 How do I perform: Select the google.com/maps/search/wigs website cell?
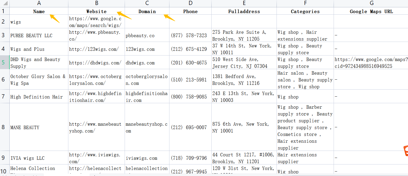[x=97, y=21]
